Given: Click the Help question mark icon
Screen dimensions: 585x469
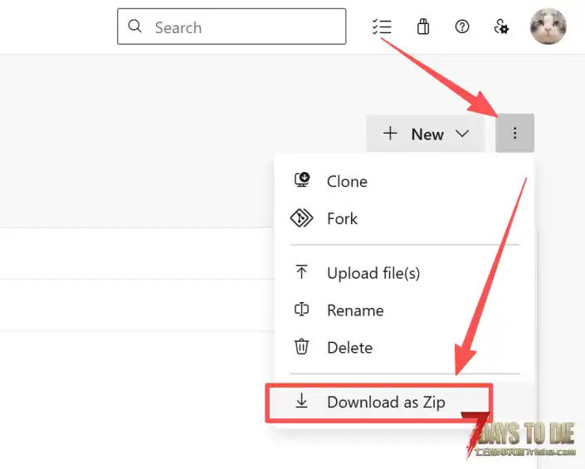Looking at the screenshot, I should point(462,27).
